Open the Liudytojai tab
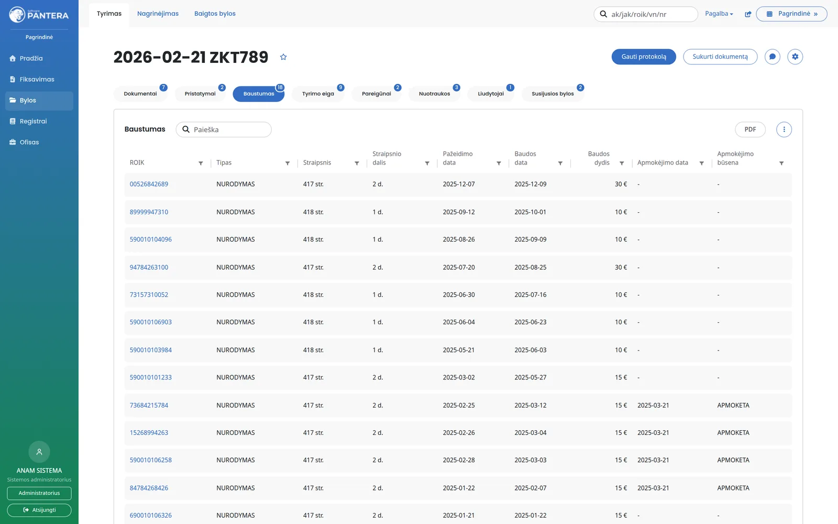 [x=491, y=94]
